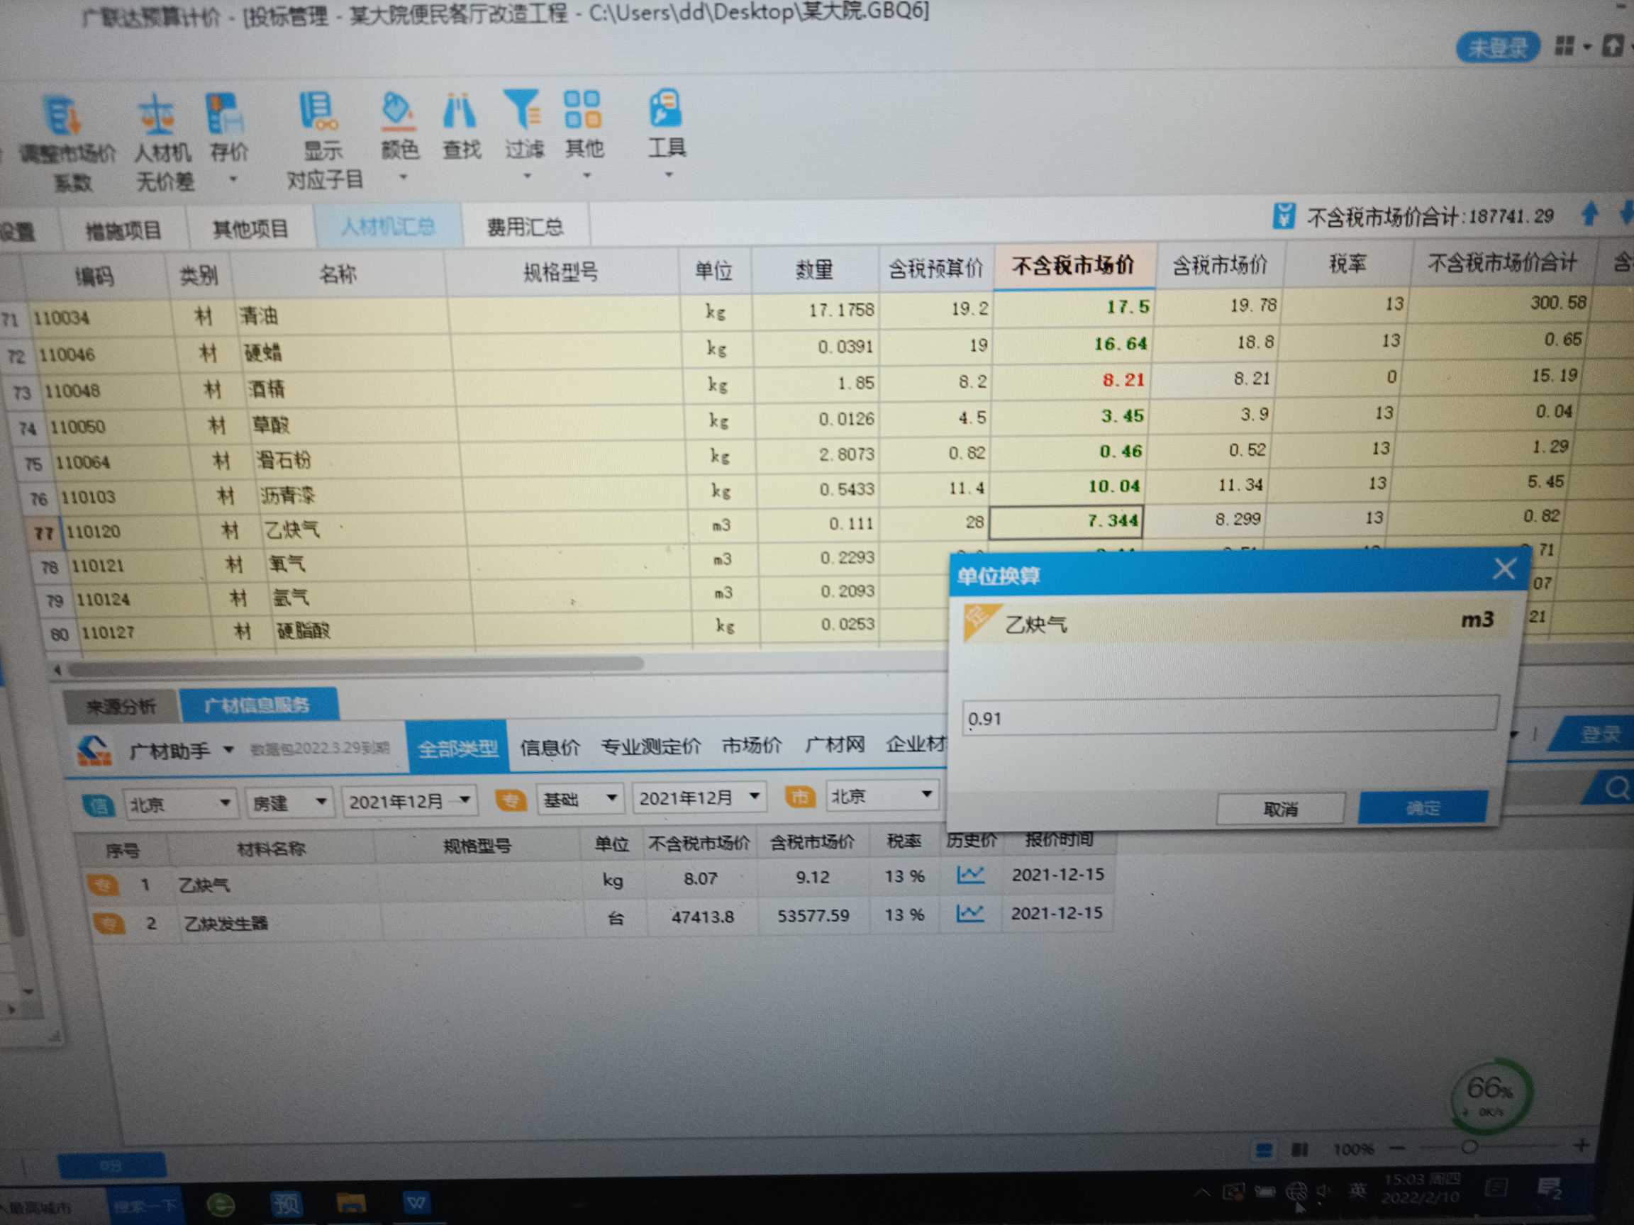The image size is (1634, 1225).
Task: Click material row 1 乙炔气 in 广材 results
Action: (x=598, y=880)
